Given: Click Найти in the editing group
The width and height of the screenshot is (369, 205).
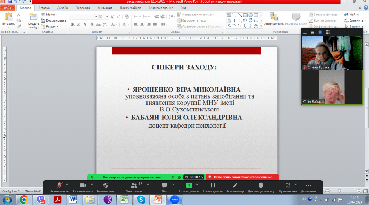Looking at the screenshot, I should [351, 15].
